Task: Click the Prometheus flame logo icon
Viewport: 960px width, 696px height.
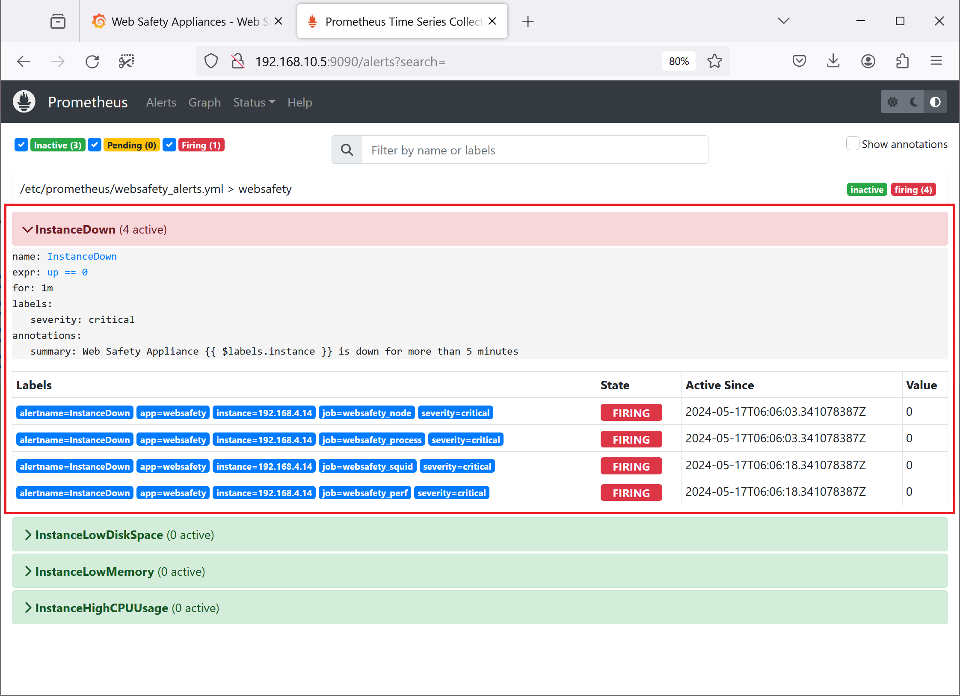Action: 24,102
